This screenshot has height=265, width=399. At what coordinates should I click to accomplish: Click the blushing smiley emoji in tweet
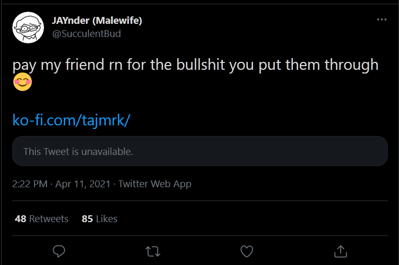22,82
